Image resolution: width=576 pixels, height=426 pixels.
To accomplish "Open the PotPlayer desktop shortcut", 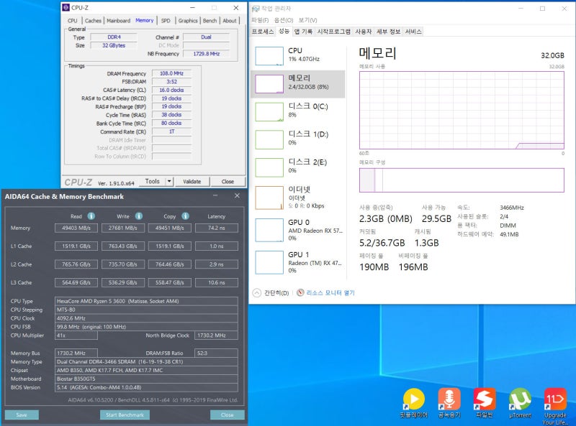I will (413, 403).
